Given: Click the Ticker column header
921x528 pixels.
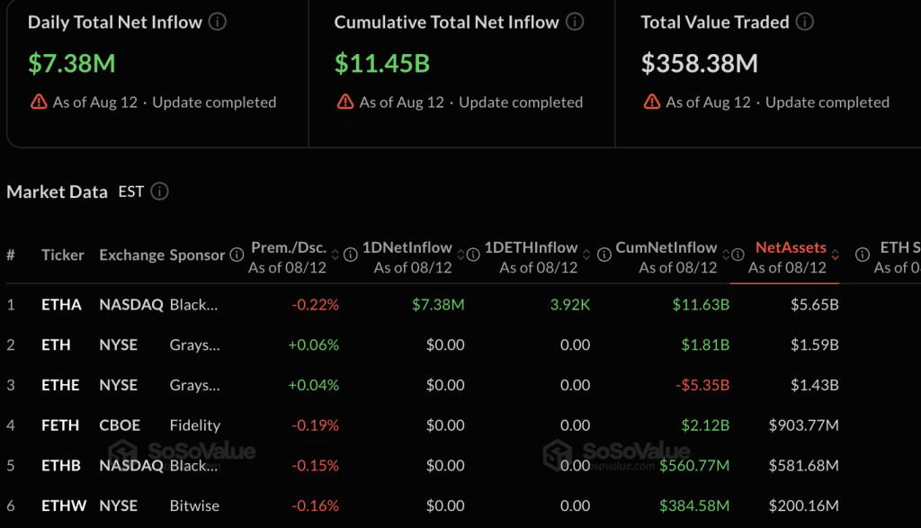Looking at the screenshot, I should coord(62,255).
